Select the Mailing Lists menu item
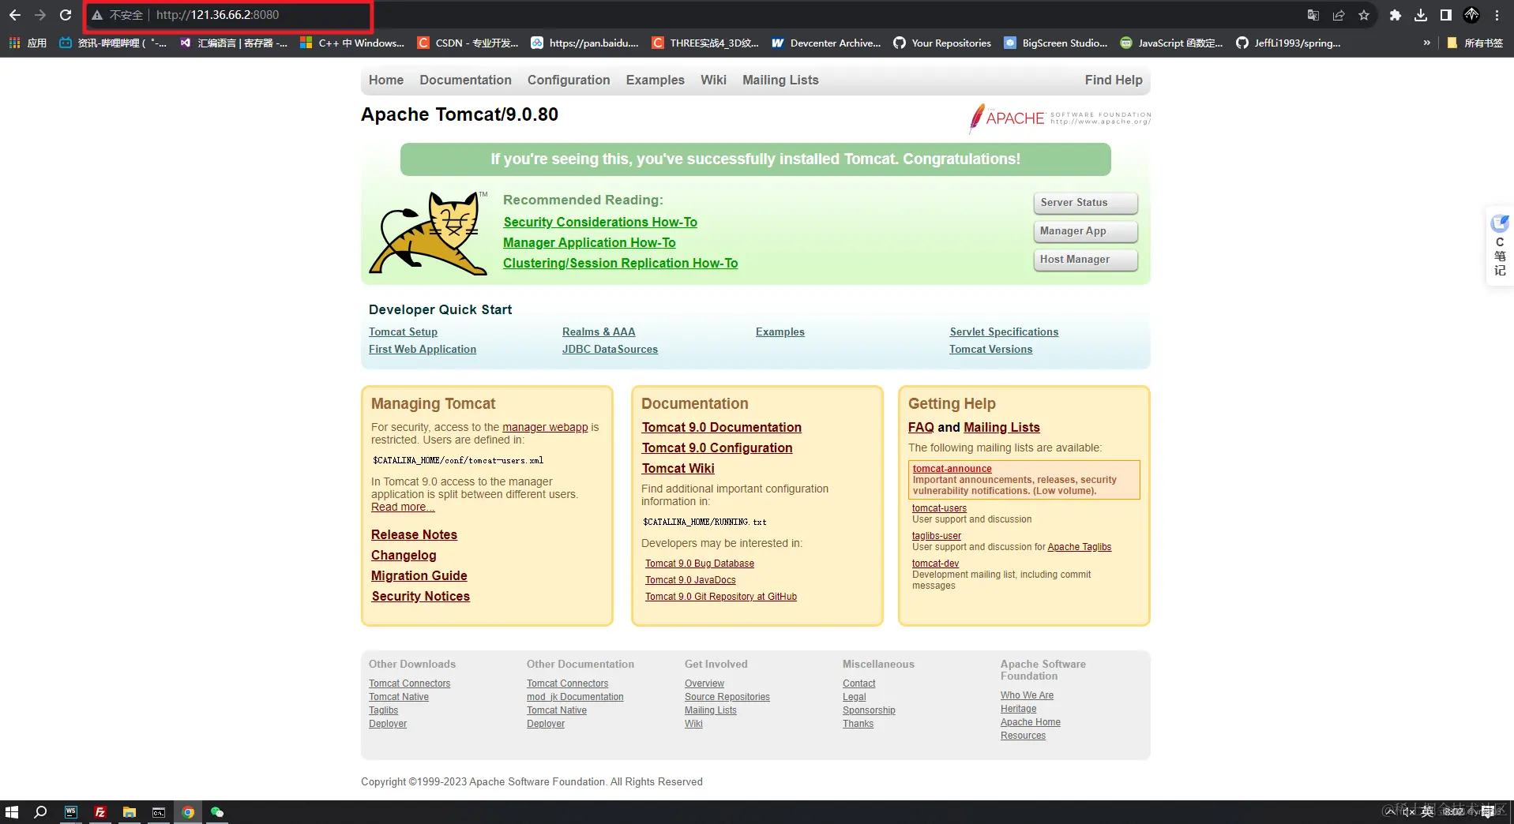This screenshot has height=824, width=1514. click(780, 80)
